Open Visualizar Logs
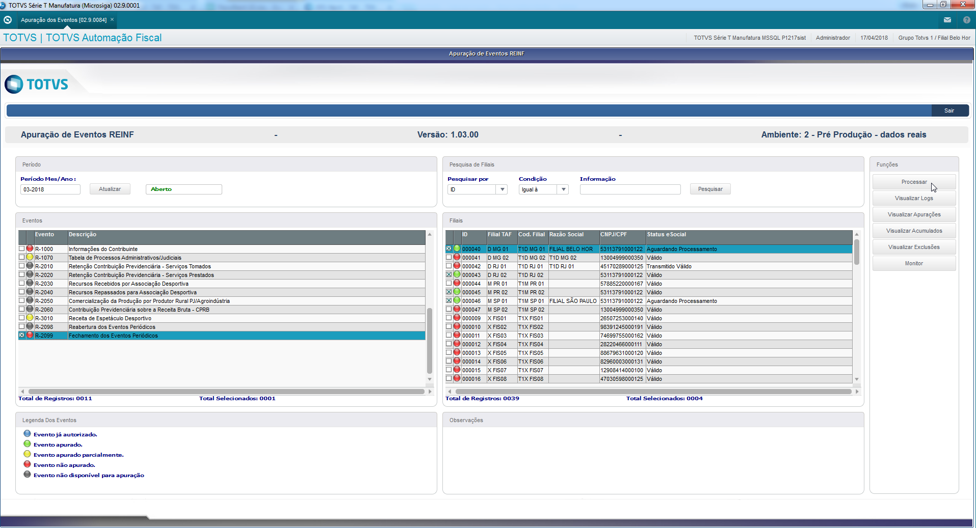Viewport: 976px width, 528px height. pyautogui.click(x=914, y=198)
